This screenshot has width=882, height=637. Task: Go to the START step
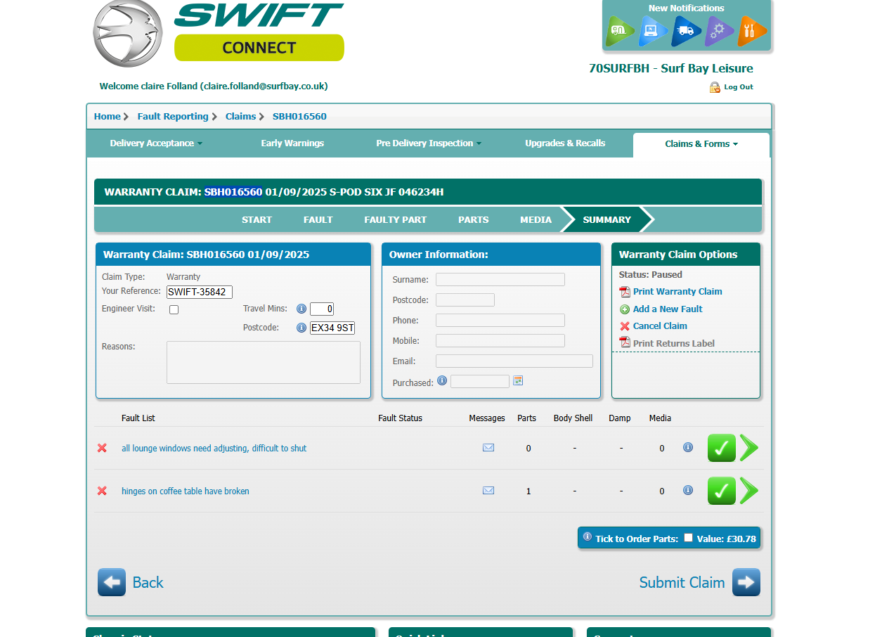(x=257, y=220)
